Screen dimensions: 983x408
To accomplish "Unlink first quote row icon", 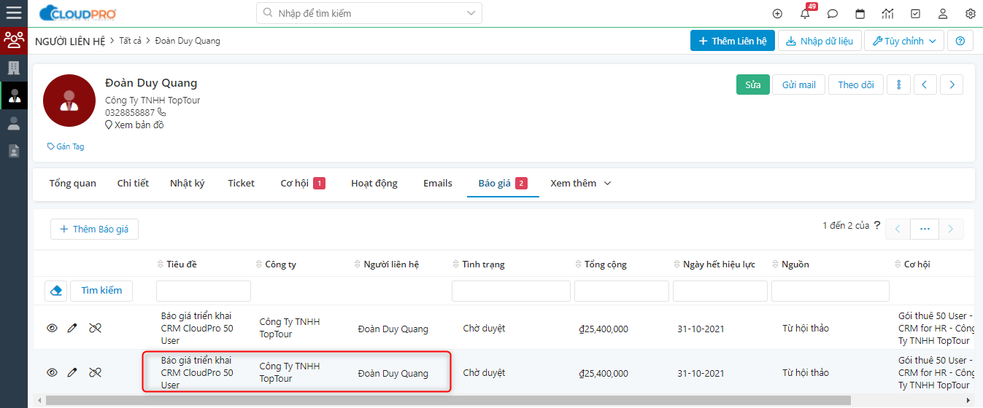I will tap(95, 329).
